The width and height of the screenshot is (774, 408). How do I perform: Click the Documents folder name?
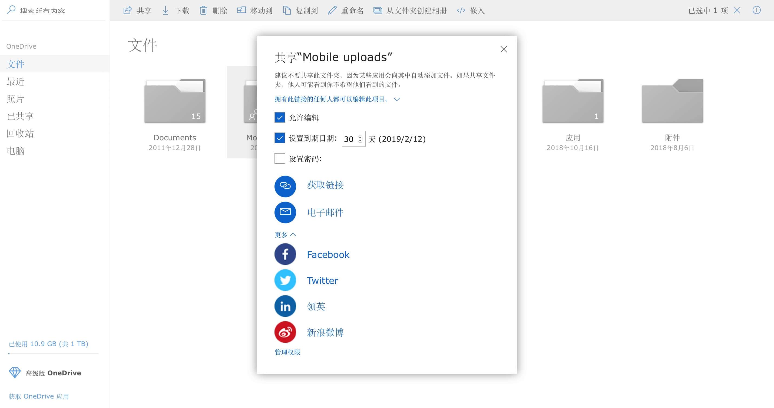pyautogui.click(x=175, y=138)
